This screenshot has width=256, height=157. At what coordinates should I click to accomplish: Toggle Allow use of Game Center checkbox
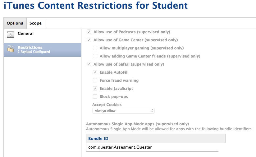[89, 40]
